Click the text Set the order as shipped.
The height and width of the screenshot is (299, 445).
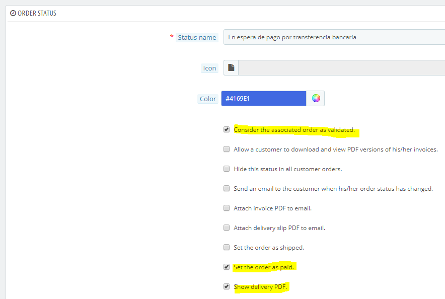pyautogui.click(x=269, y=248)
